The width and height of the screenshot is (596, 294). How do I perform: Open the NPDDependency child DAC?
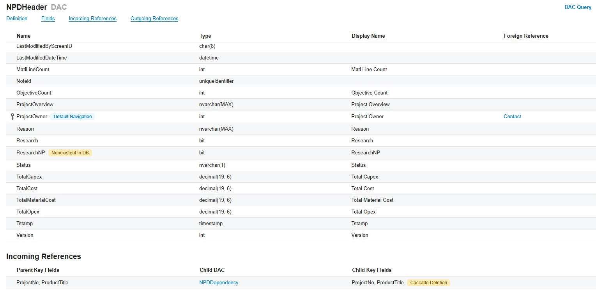point(219,282)
